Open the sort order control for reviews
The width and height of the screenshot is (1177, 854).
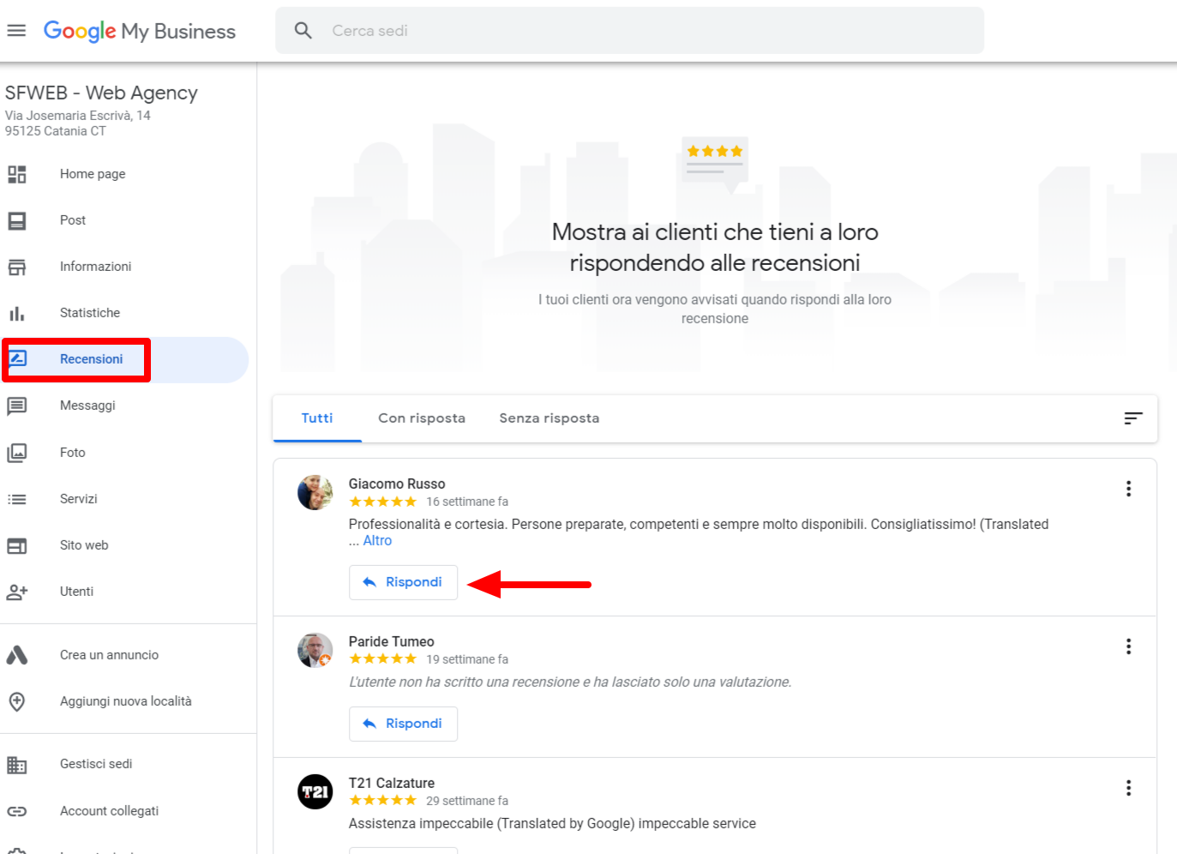pyautogui.click(x=1132, y=418)
